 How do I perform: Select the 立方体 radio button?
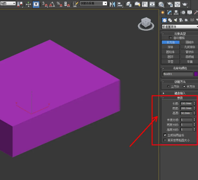[x=168, y=87]
